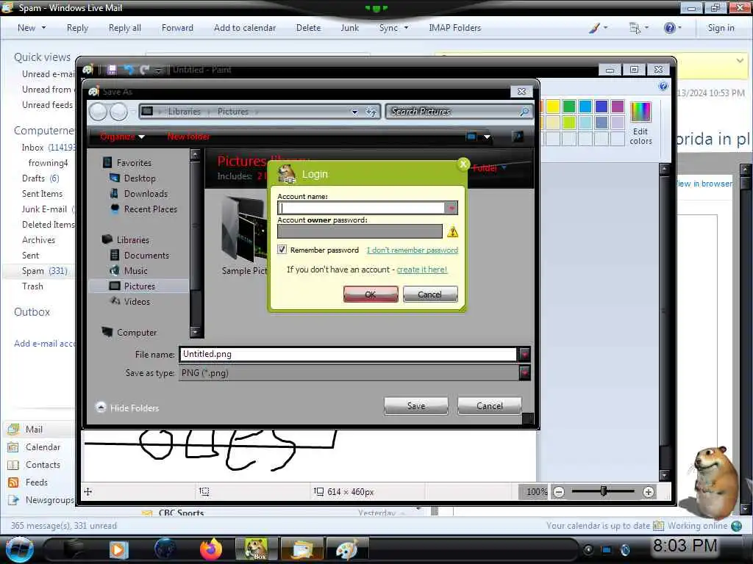This screenshot has height=564, width=753.
Task: Open Firefox from the taskbar
Action: point(210,549)
